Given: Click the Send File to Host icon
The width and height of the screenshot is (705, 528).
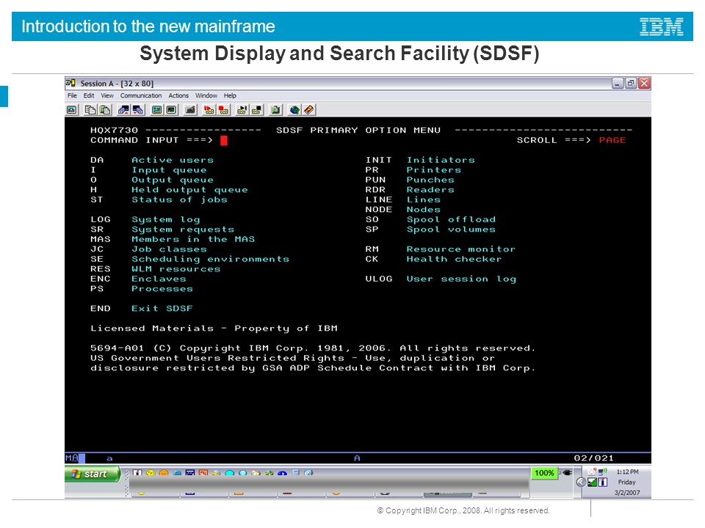Looking at the screenshot, I should click(x=123, y=109).
